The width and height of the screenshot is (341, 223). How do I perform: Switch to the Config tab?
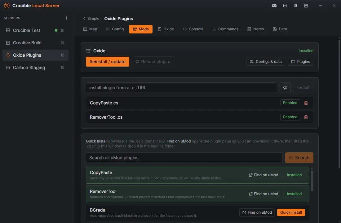point(115,29)
